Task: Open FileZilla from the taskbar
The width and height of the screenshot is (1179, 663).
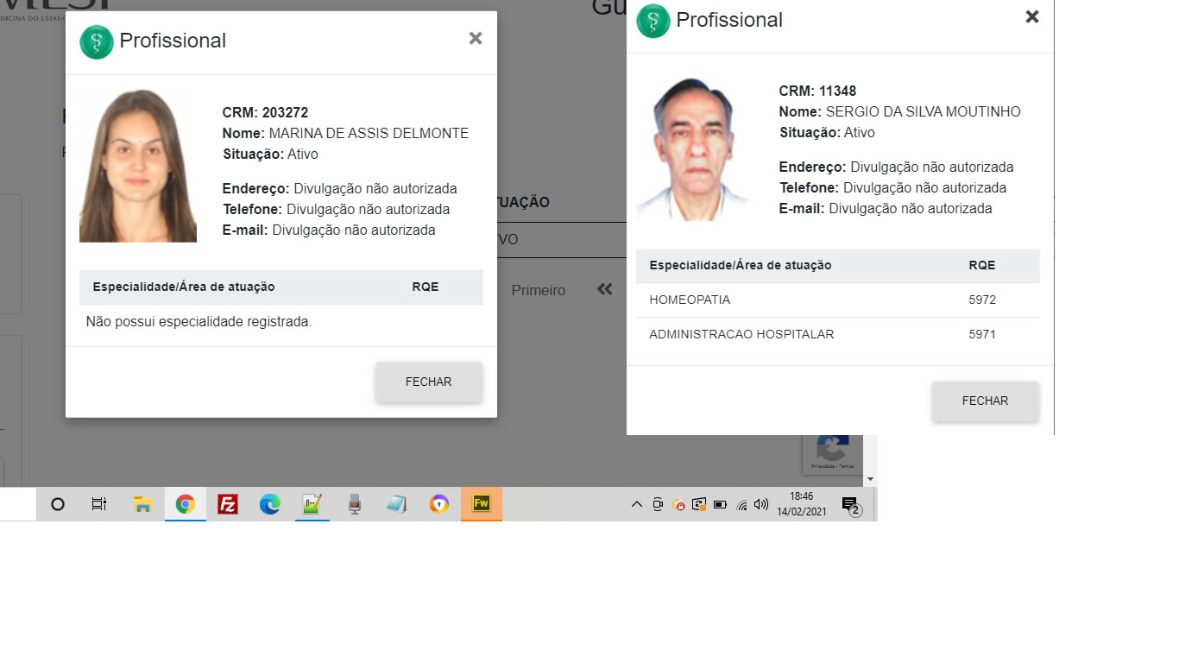Action: pyautogui.click(x=228, y=505)
